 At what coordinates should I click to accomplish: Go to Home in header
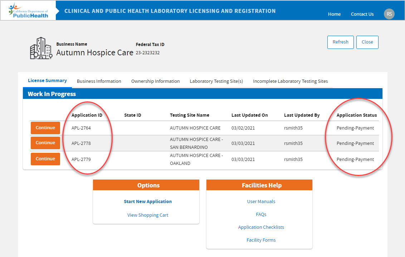point(334,14)
